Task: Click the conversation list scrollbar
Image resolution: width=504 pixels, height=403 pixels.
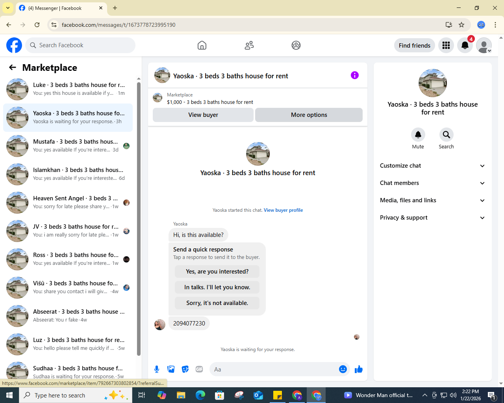Action: [139, 218]
